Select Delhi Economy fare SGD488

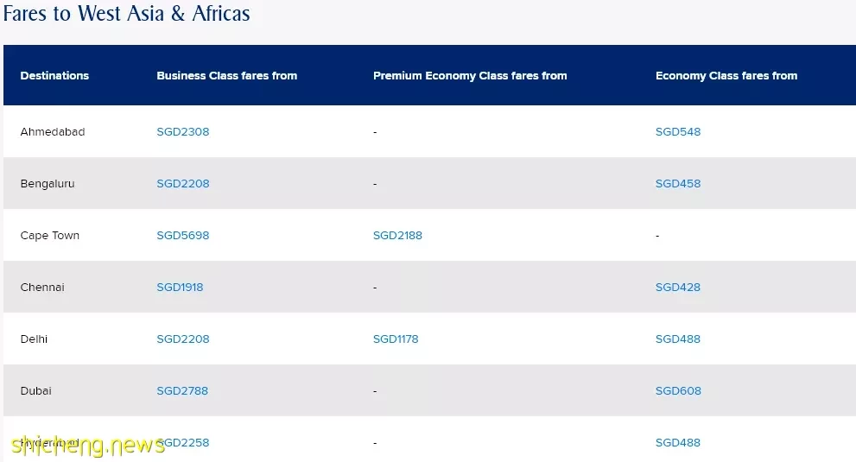pyautogui.click(x=678, y=339)
